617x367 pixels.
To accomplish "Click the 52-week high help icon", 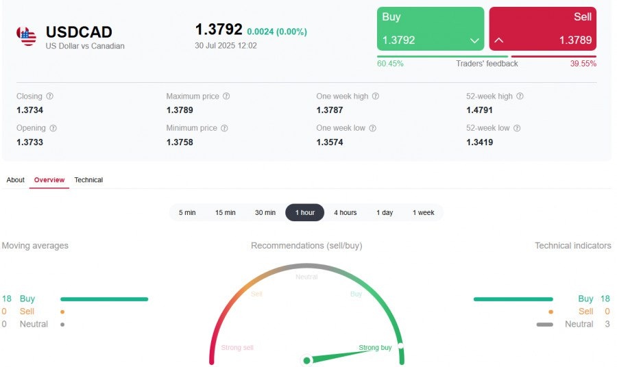I will click(520, 96).
